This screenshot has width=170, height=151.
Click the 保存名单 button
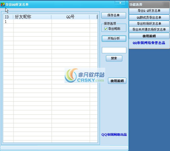coord(114,15)
